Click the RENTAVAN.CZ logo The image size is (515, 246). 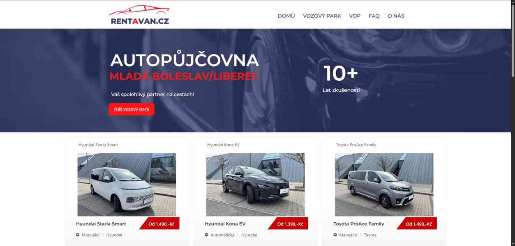coord(139,15)
